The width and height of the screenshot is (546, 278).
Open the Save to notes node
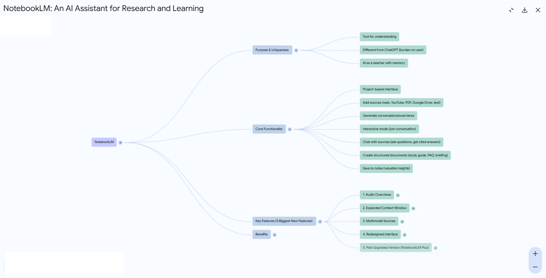pos(386,168)
